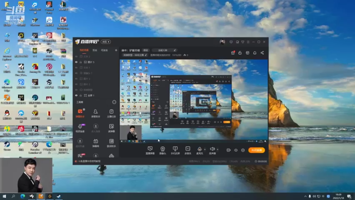This screenshot has height=200, width=355.
Task: Open 手机投屏 phone casting
Action: (175, 150)
